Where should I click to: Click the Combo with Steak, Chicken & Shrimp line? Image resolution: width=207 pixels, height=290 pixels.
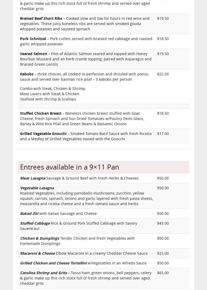pos(52,89)
